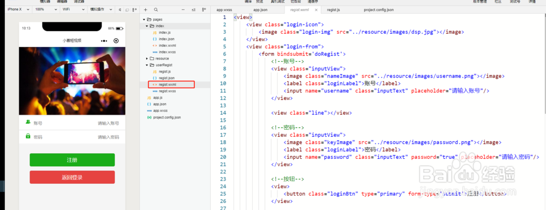The height and width of the screenshot is (210, 546).
Task: Open the mini program capsule menu dots
Action: point(104,41)
